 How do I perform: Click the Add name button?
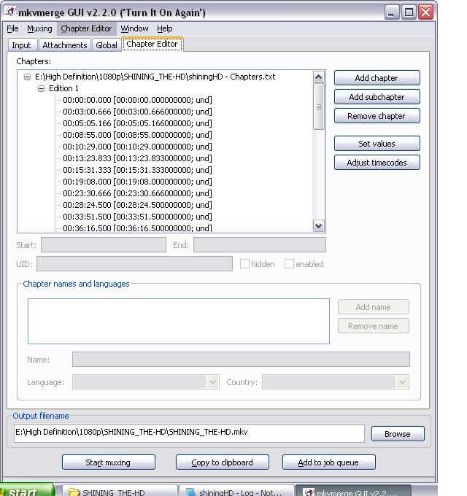tap(374, 307)
